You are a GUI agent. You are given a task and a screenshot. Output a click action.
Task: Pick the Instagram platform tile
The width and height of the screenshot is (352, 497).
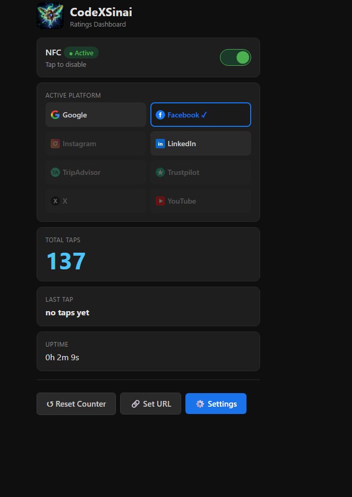tap(96, 144)
